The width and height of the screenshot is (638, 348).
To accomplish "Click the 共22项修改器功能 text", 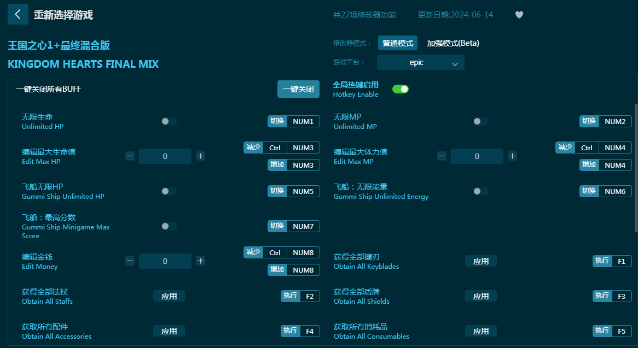I will click(x=364, y=15).
